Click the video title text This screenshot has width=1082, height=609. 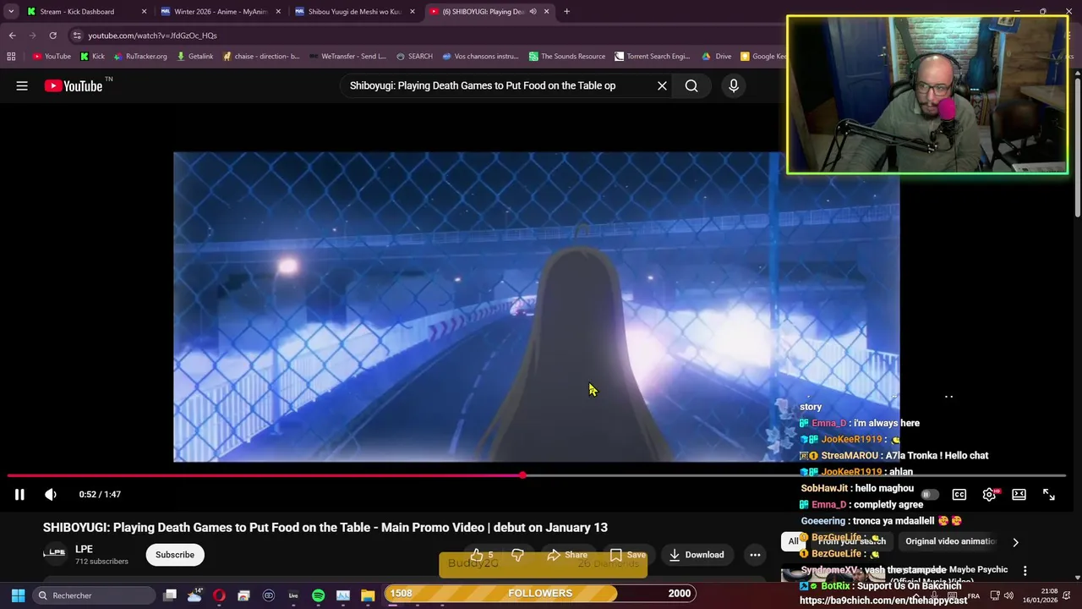click(x=325, y=528)
